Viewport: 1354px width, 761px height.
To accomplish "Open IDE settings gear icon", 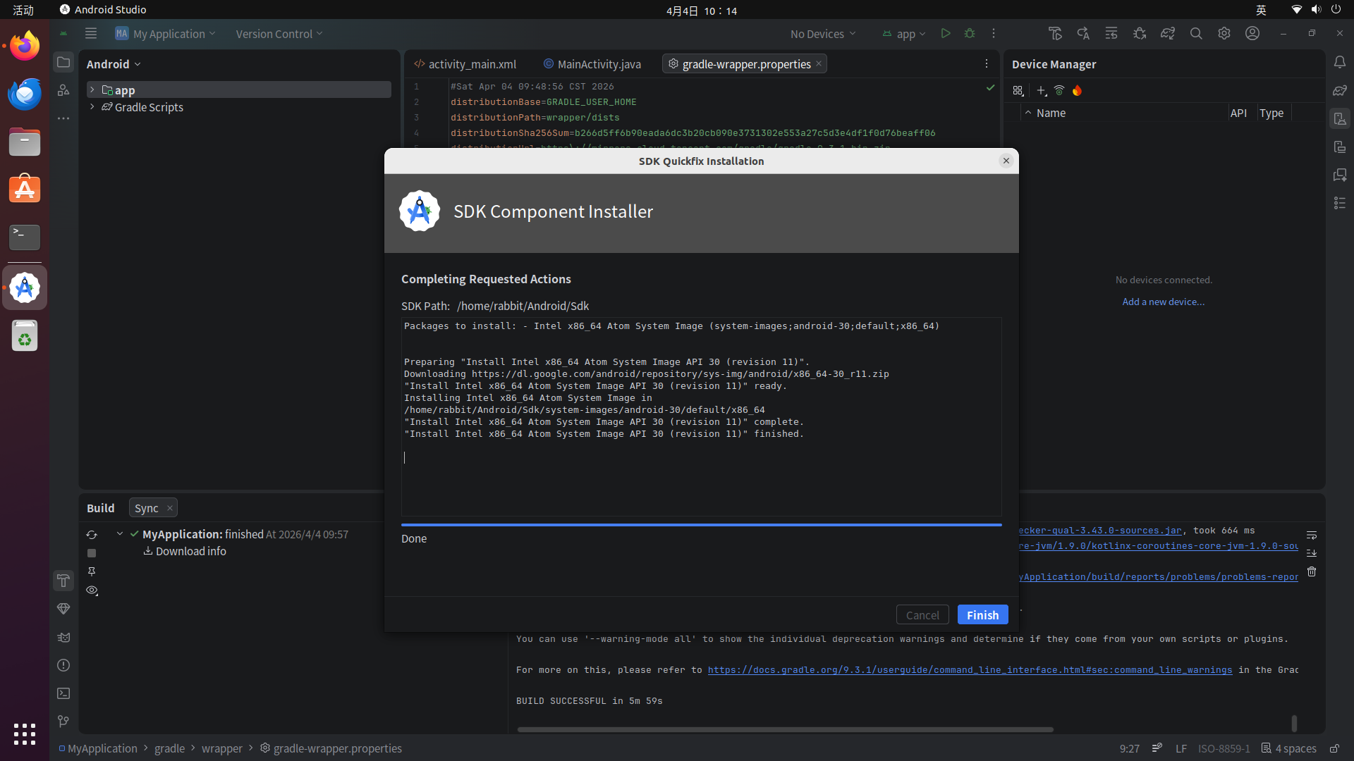I will (x=1224, y=33).
